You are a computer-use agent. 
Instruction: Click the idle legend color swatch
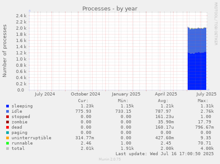(x=8, y=111)
